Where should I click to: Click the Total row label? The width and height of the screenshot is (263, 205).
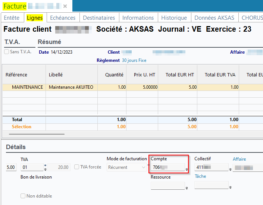(x=17, y=120)
